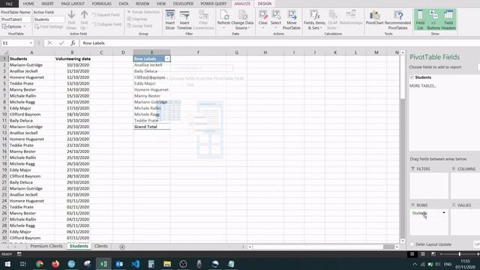Click the Refresh data icon
Image resolution: width=480 pixels, height=270 pixels.
(223, 19)
